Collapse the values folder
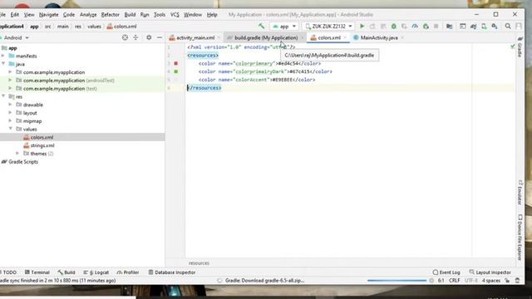This screenshot has width=532, height=299. pos(10,130)
